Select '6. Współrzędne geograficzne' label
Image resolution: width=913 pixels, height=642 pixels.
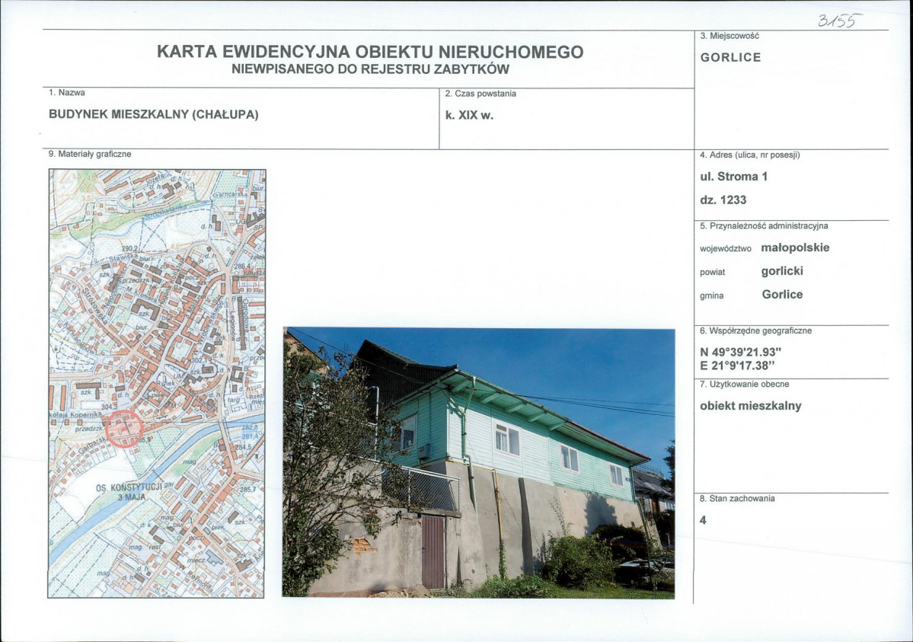coord(756,331)
